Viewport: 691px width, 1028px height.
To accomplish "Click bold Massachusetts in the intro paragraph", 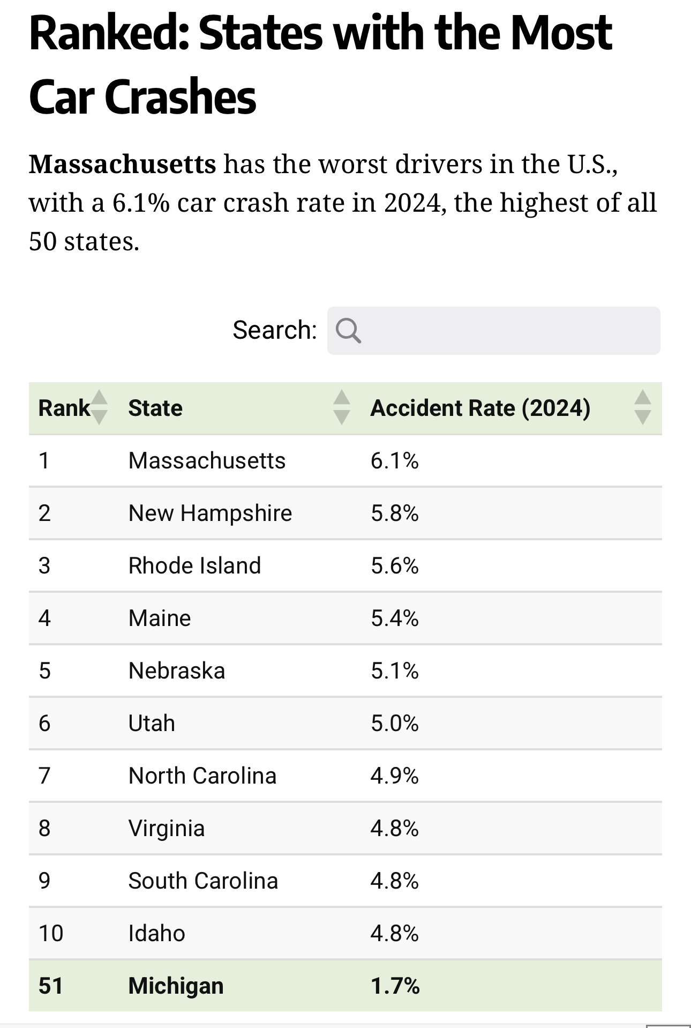I will pos(123,164).
